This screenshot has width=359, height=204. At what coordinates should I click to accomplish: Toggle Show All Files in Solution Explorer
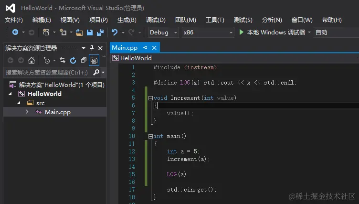pyautogui.click(x=94, y=60)
